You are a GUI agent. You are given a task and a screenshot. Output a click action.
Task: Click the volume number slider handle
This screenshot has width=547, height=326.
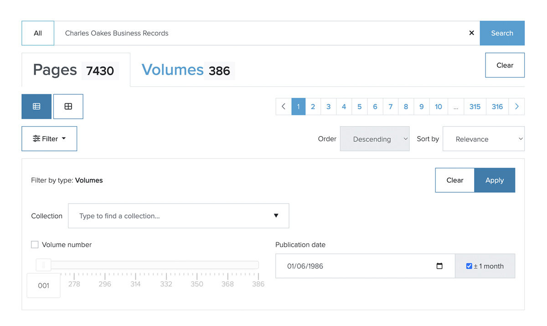(x=44, y=265)
